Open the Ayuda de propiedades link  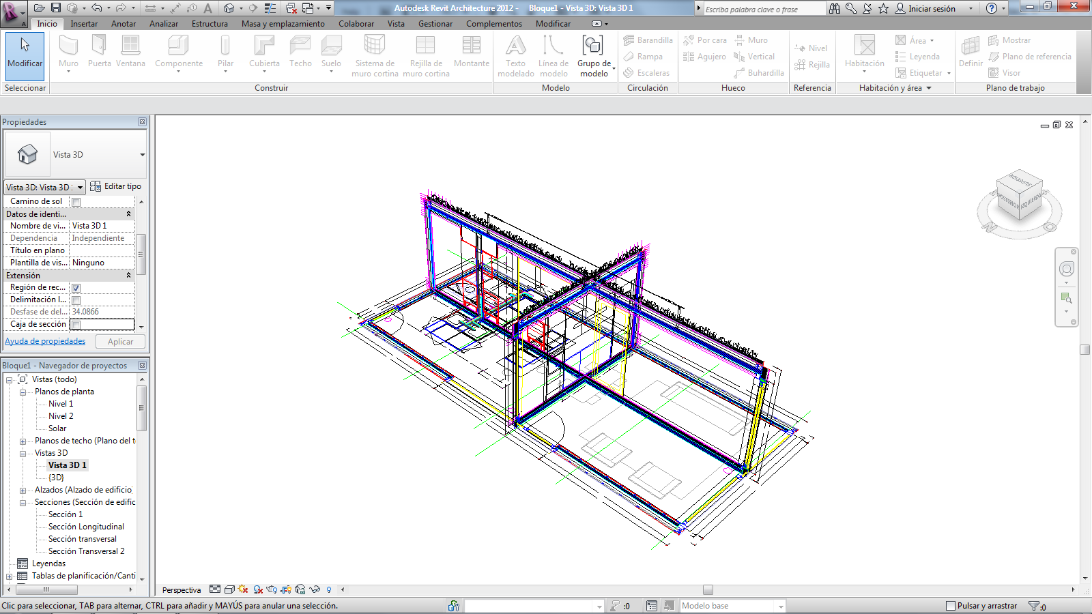45,341
